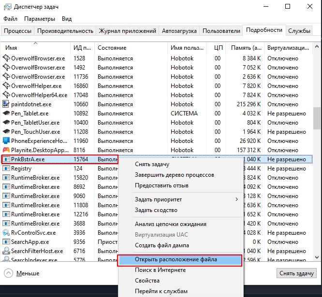Image resolution: width=322 pixels, height=297 pixels.
Task: Choose Создать файл дампа
Action: point(181,245)
